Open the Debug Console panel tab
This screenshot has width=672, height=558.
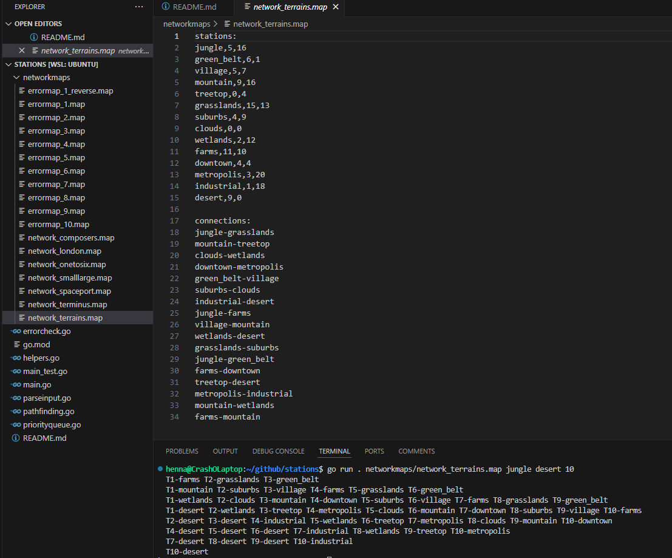click(x=278, y=451)
